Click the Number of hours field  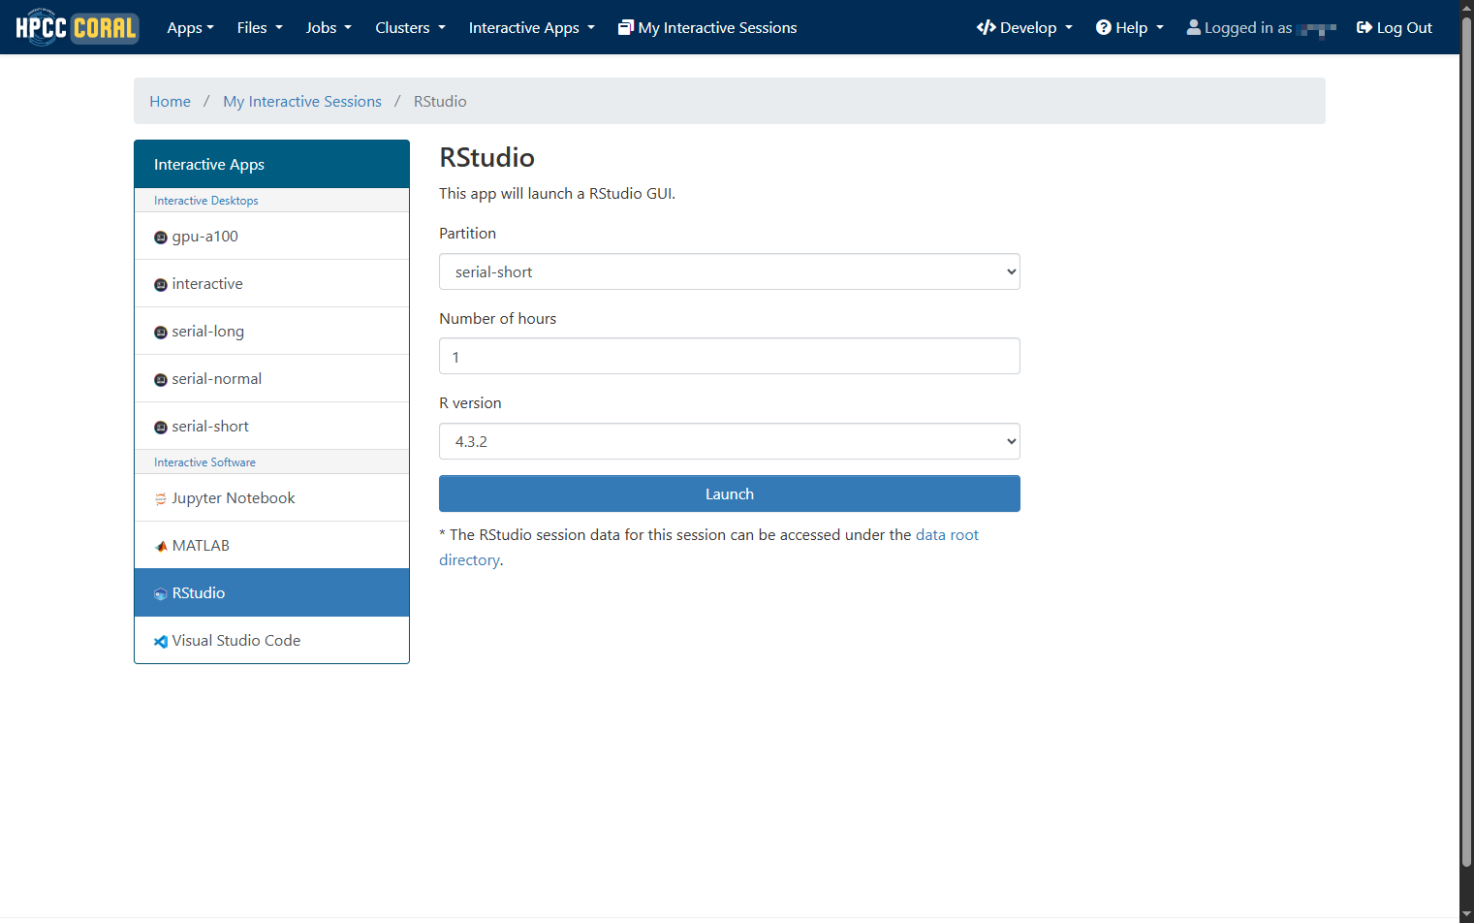pos(730,356)
